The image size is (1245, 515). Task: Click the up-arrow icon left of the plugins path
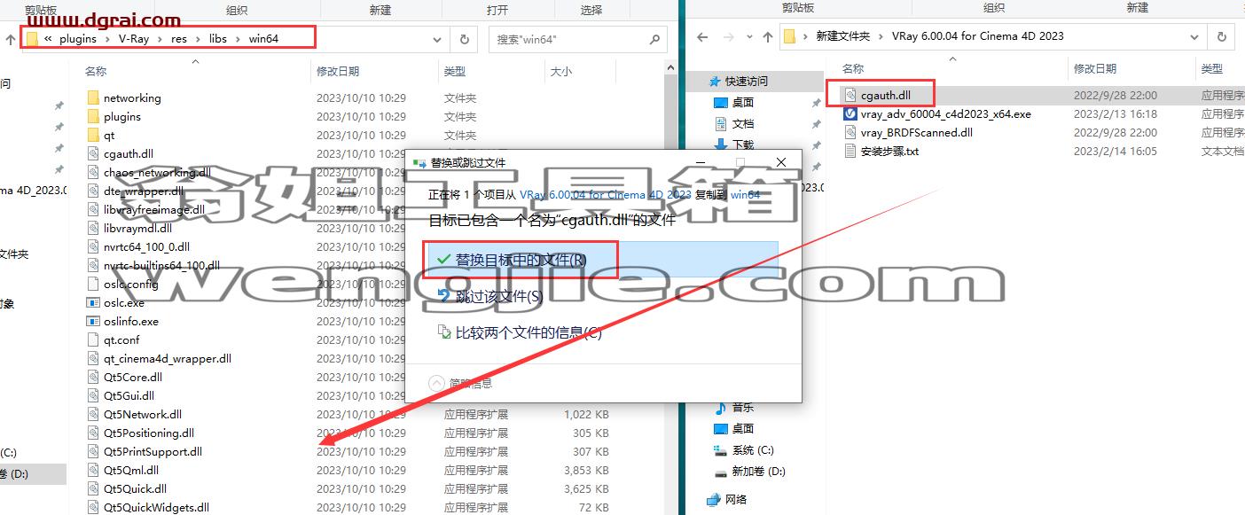pyautogui.click(x=11, y=39)
